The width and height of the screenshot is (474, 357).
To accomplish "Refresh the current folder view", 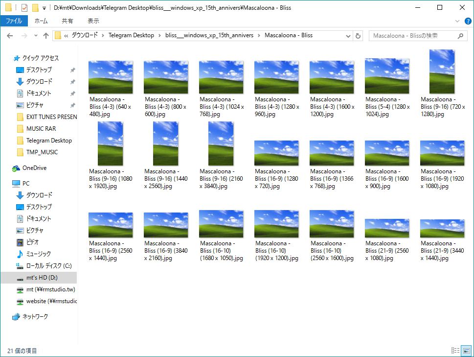I will pyautogui.click(x=358, y=36).
